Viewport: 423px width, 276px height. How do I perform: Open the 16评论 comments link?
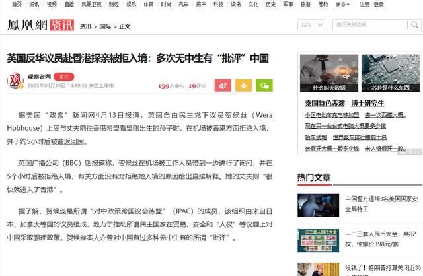click(197, 86)
